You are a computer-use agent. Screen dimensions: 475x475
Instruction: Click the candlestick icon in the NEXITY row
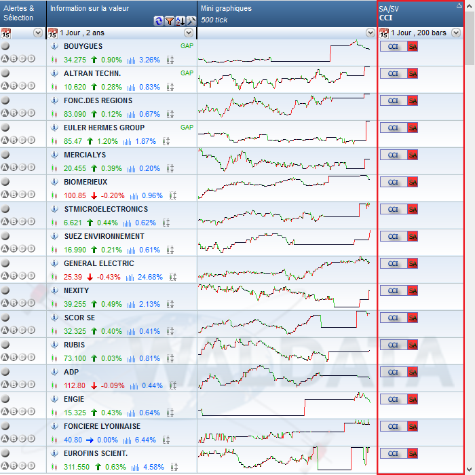[54, 304]
